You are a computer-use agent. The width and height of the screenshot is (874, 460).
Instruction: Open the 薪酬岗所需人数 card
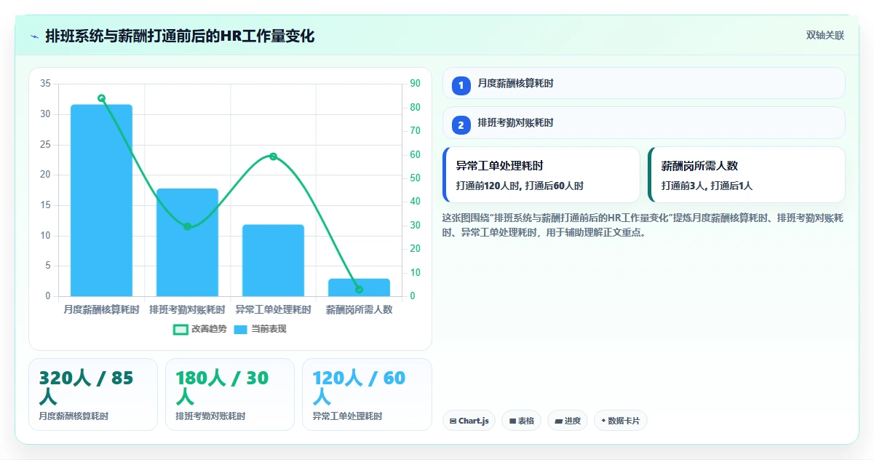[x=747, y=175]
